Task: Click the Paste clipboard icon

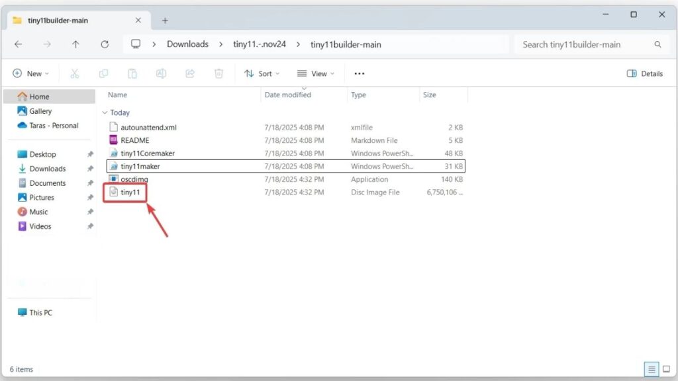Action: coord(132,73)
